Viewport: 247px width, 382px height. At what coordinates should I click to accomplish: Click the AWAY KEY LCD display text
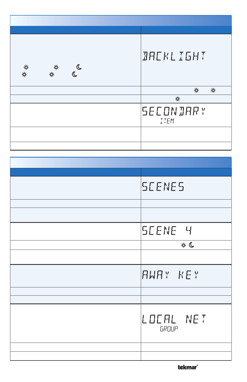(171, 275)
